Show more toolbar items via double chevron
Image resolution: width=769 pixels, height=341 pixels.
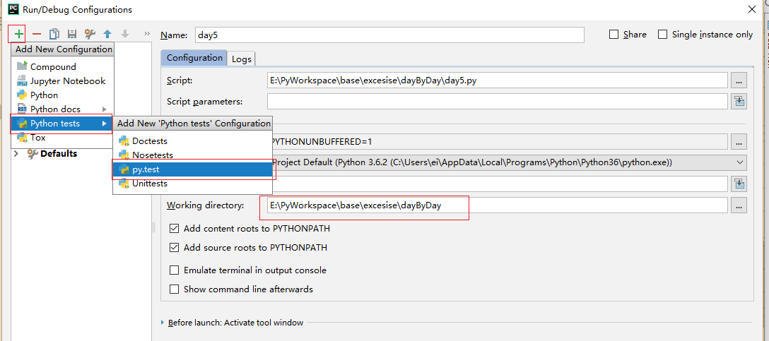pos(146,34)
